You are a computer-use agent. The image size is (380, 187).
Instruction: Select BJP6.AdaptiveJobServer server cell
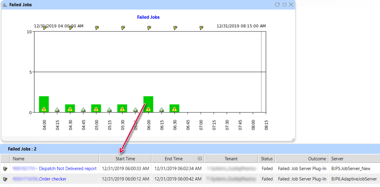pos(354,179)
